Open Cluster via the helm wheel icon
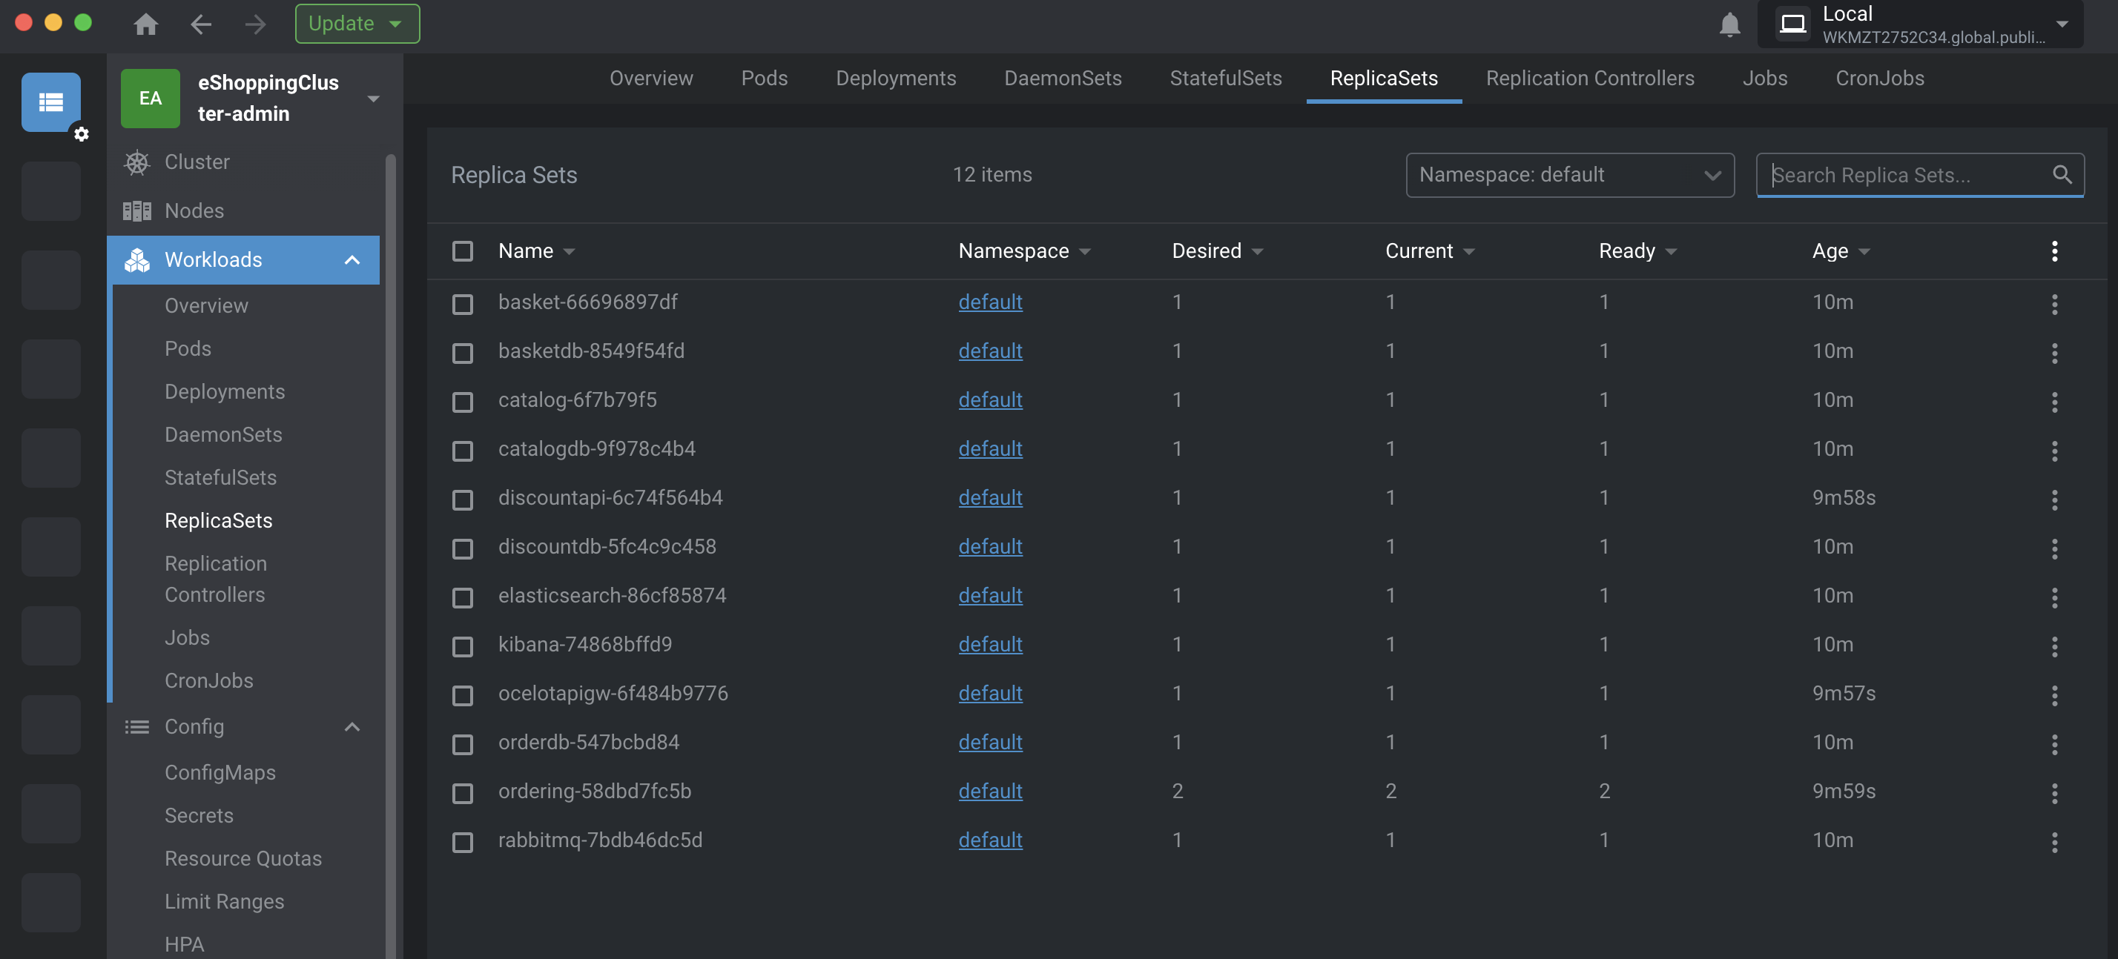This screenshot has height=959, width=2118. tap(136, 162)
